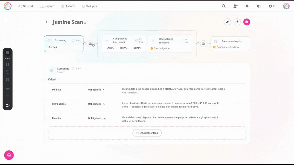Pause the screen recording
Viewport: 294px width, 165px height.
pyautogui.click(x=8, y=65)
